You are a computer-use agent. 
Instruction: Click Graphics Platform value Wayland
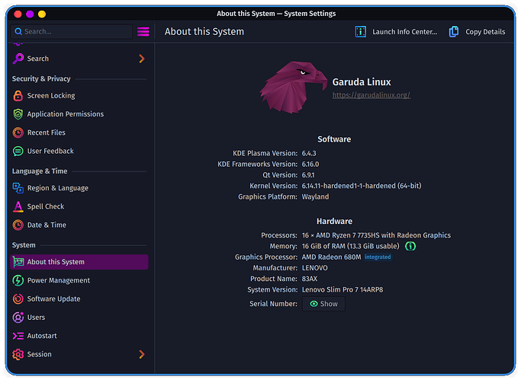[315, 197]
